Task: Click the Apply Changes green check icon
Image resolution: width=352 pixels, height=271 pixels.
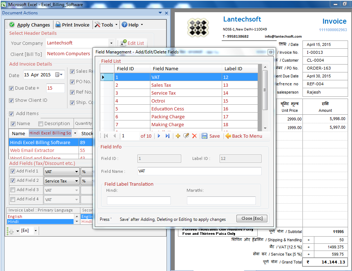Action: 12,25
